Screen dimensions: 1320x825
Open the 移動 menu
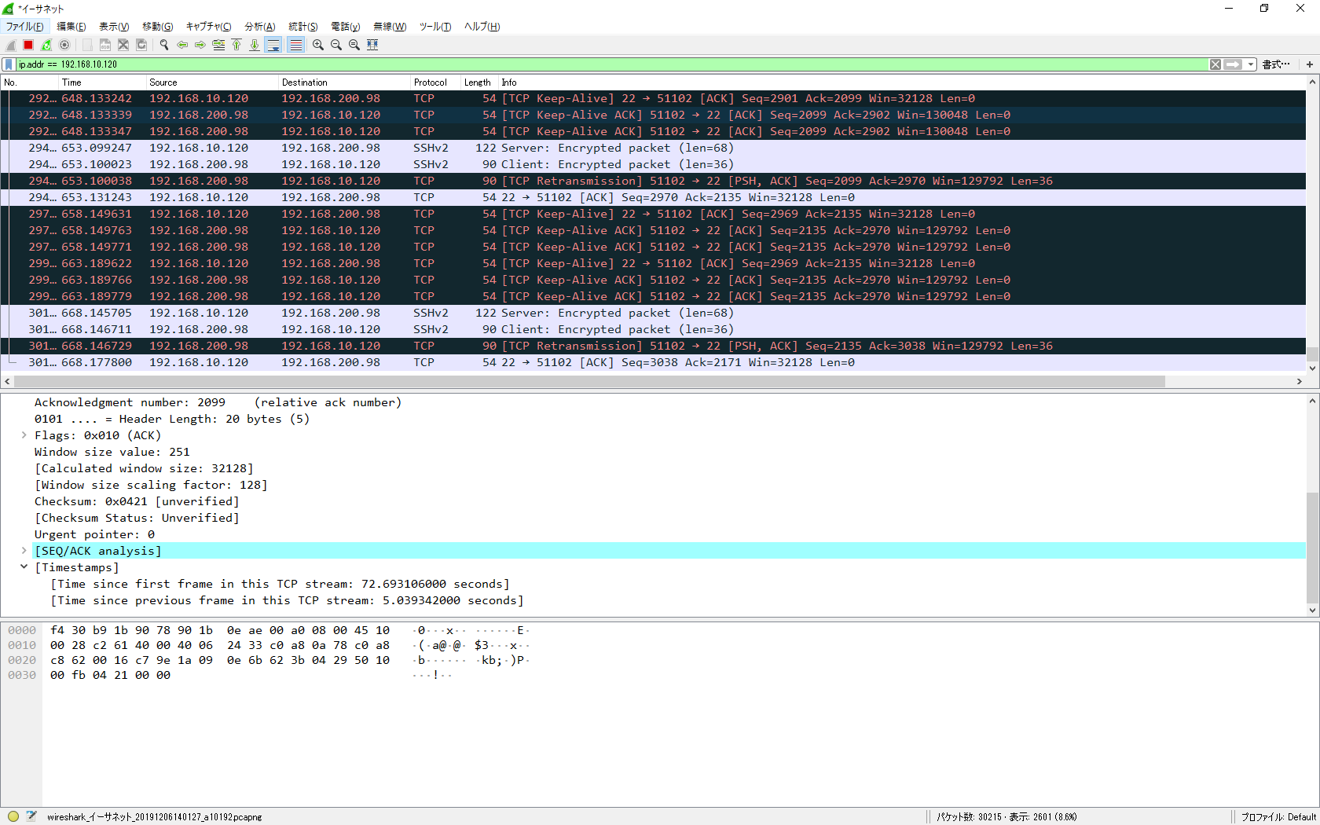157,27
